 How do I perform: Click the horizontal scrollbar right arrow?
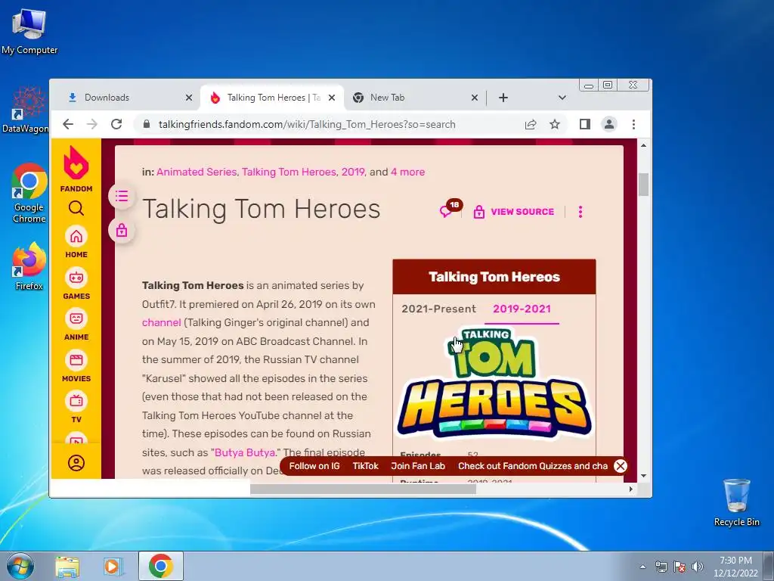[x=631, y=489]
